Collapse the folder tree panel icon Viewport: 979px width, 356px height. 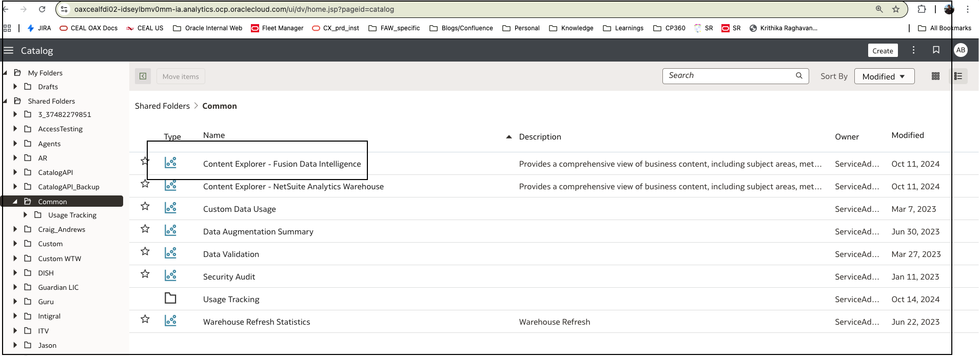pyautogui.click(x=143, y=76)
